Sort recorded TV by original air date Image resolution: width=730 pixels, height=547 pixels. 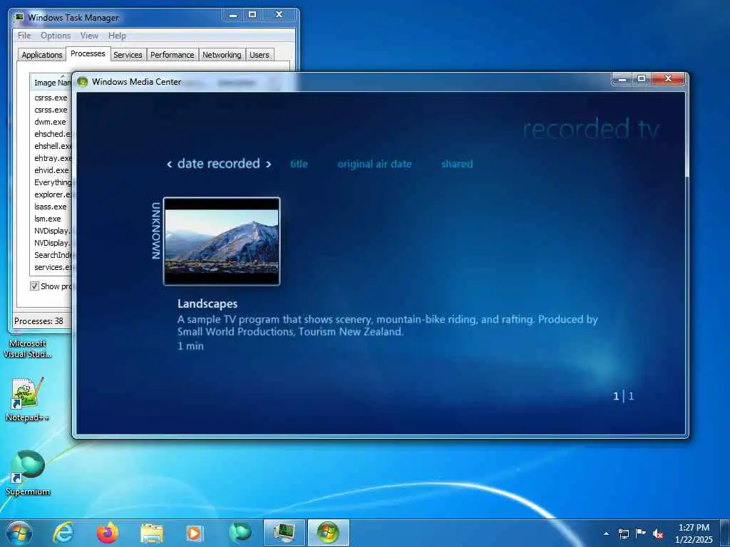[x=374, y=164]
